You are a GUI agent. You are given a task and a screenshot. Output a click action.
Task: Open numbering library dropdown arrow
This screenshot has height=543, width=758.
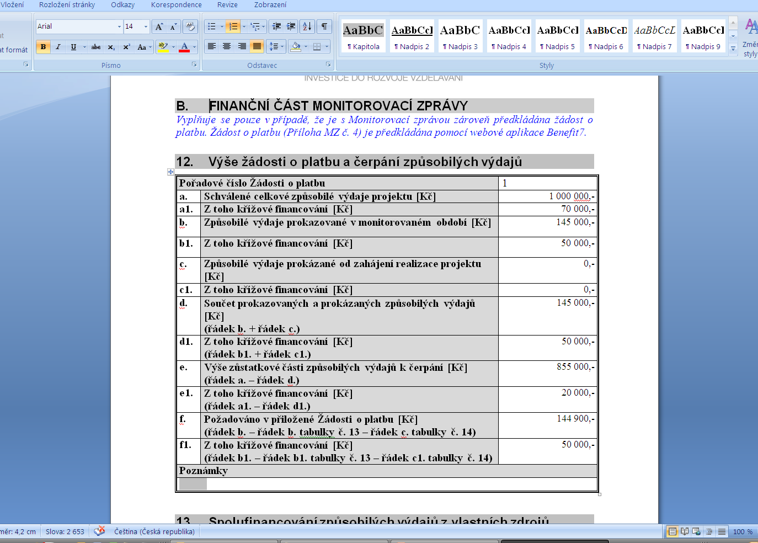point(243,26)
